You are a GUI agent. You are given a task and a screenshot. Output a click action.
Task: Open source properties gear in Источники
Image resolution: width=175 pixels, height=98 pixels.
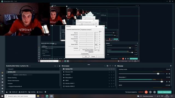(115, 66)
